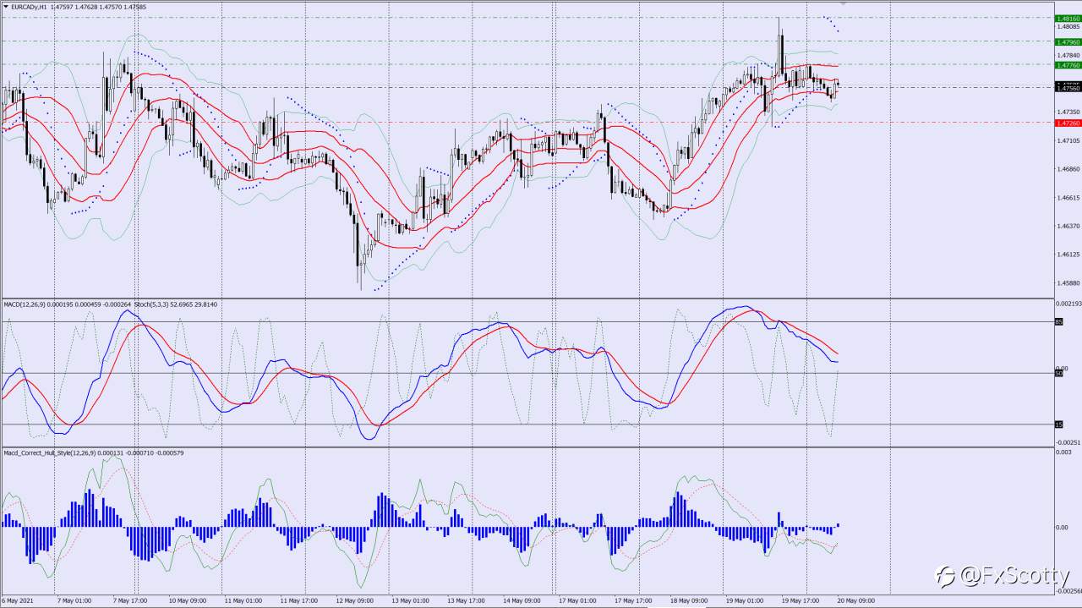Select the green 1.47760 price level label
The image size is (1082, 608).
click(1068, 64)
